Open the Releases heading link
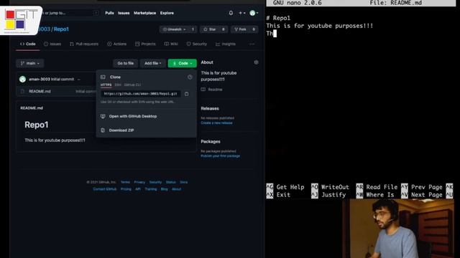The width and height of the screenshot is (460, 258). [x=210, y=108]
